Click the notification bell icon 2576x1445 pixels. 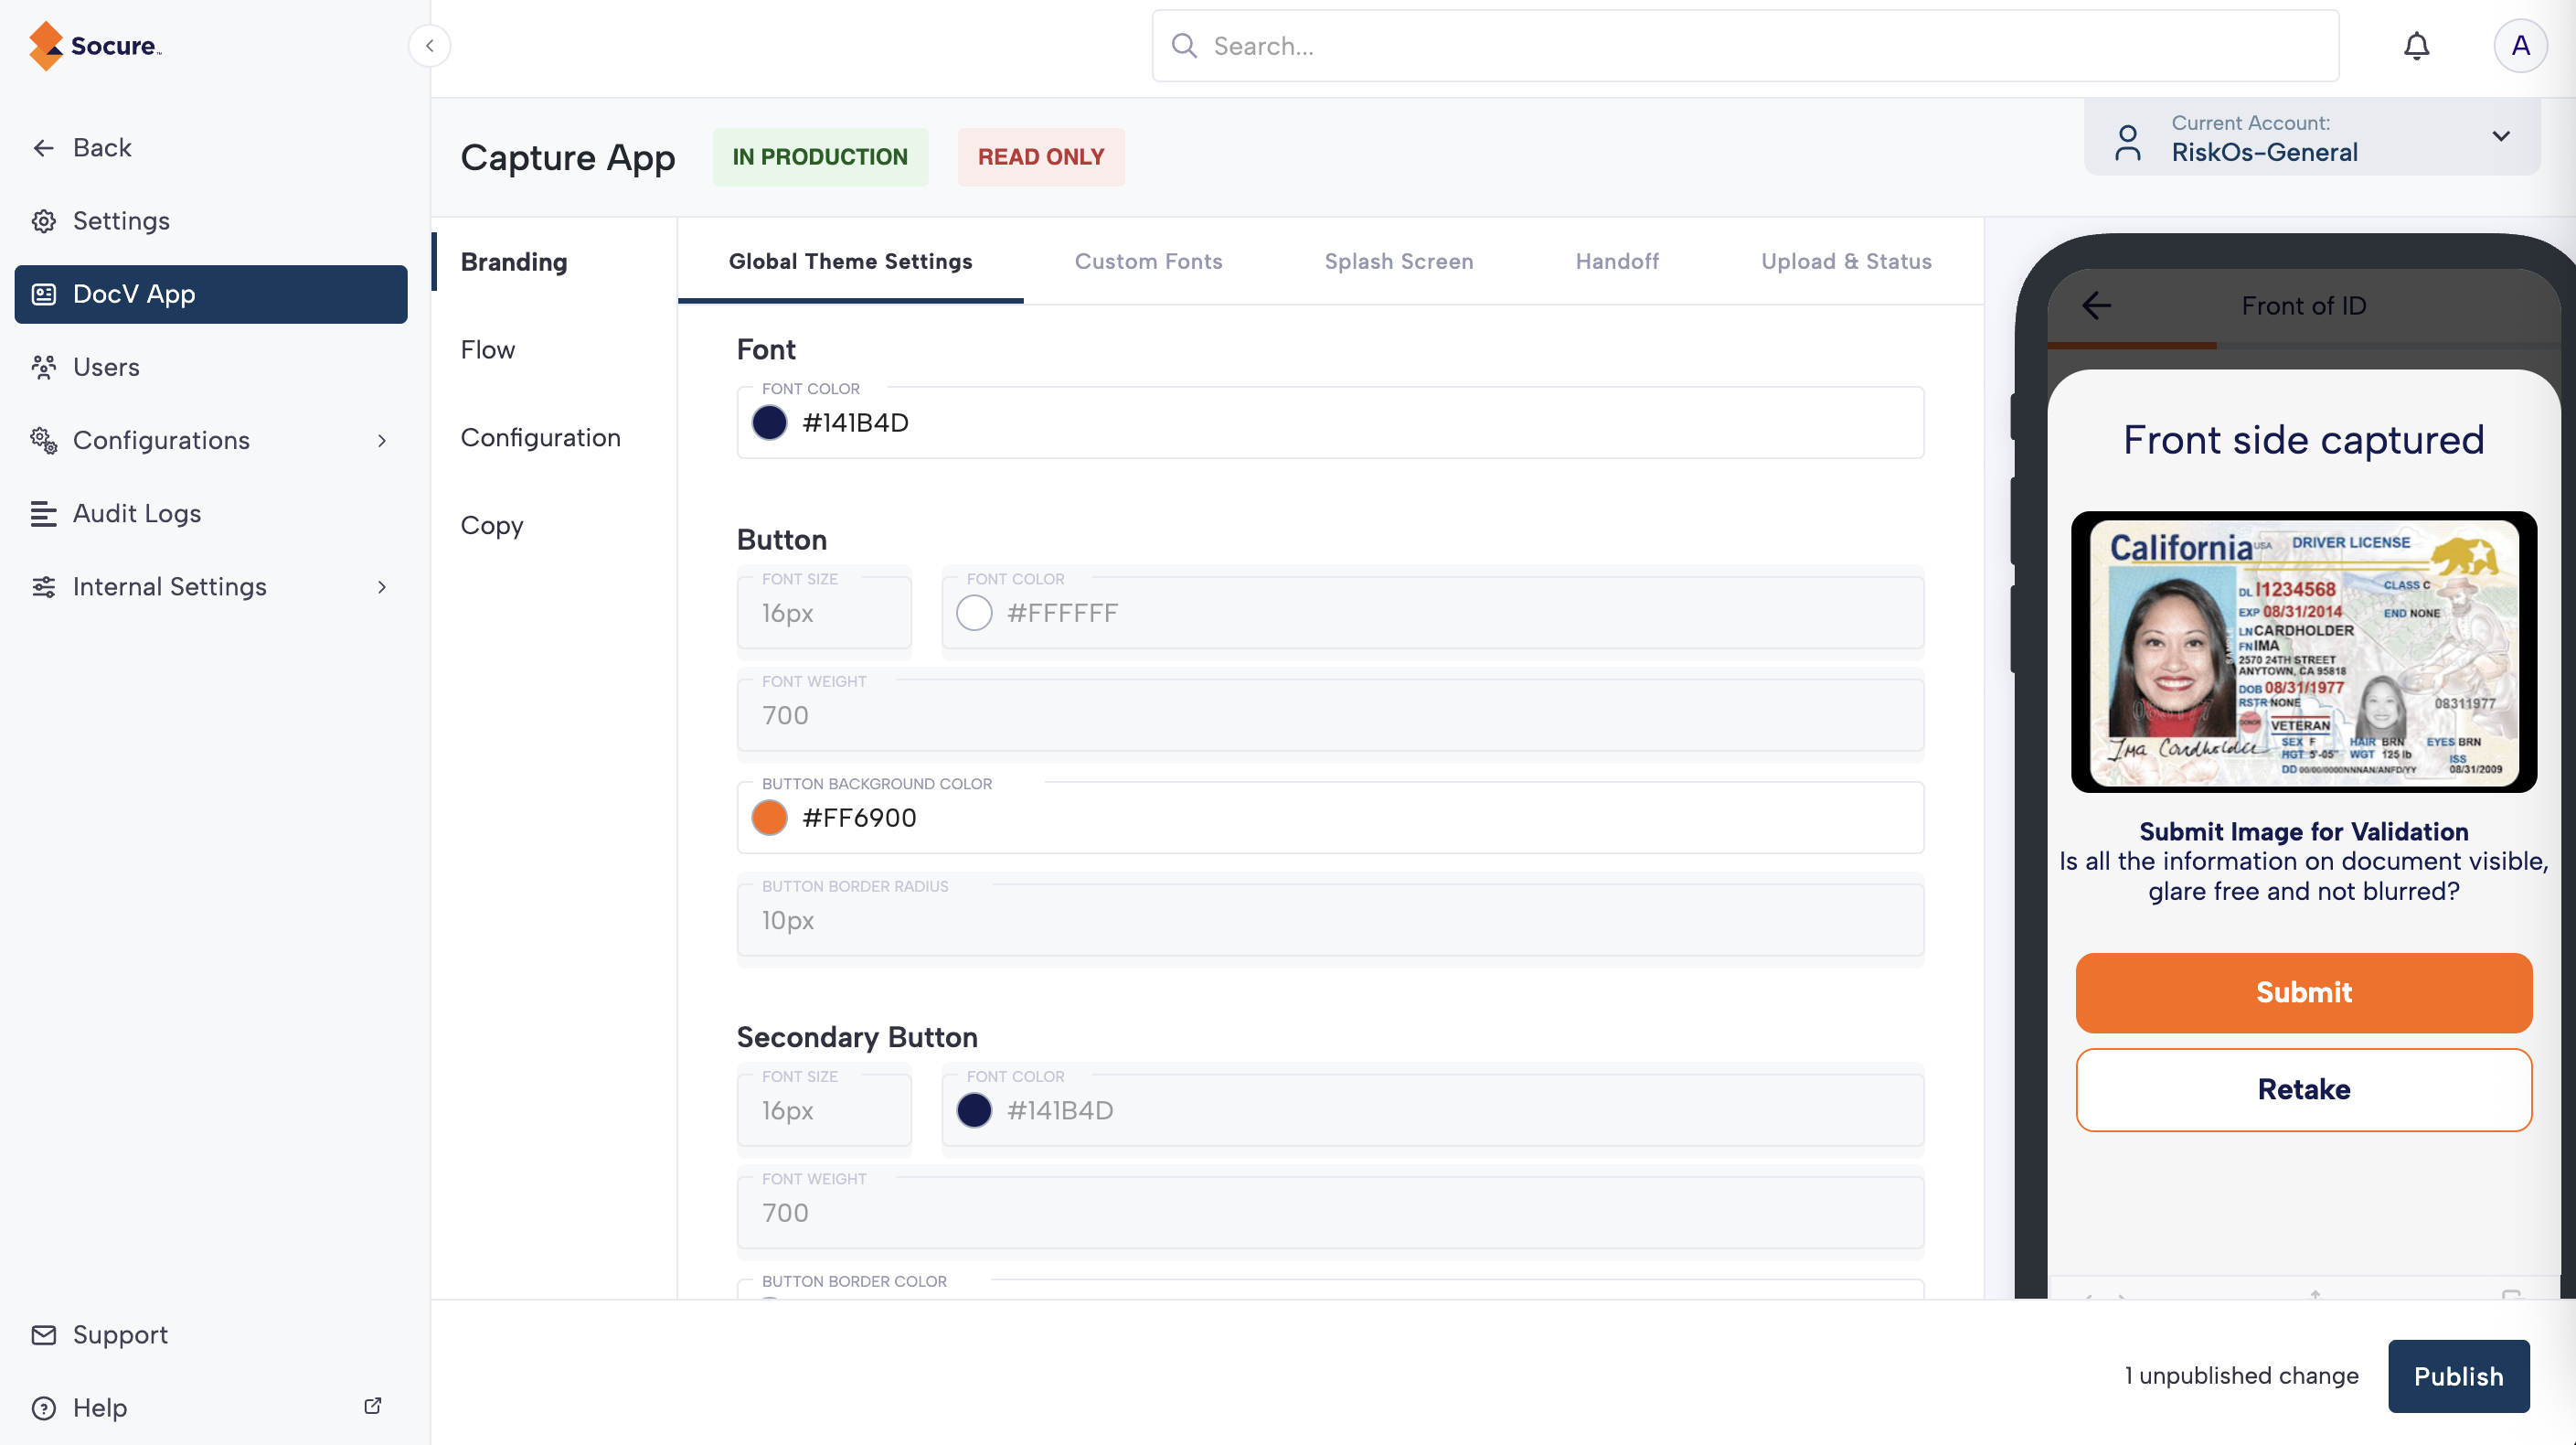pos(2416,46)
